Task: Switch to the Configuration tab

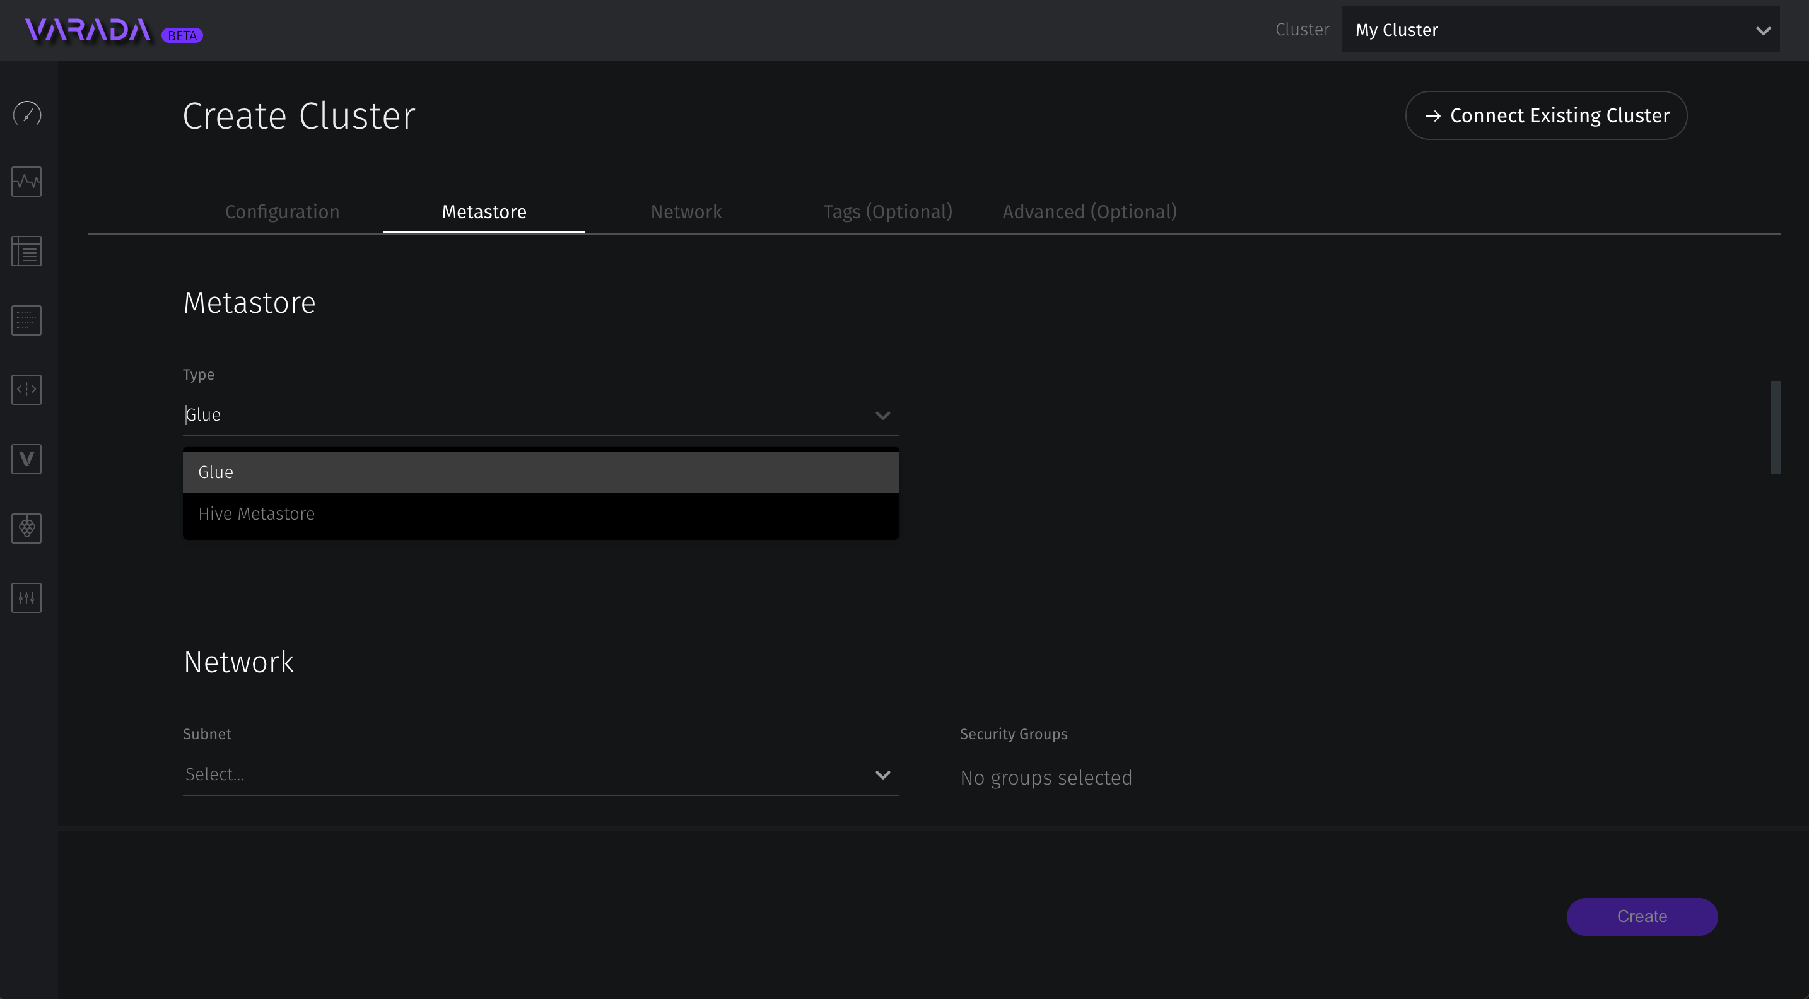Action: point(283,211)
